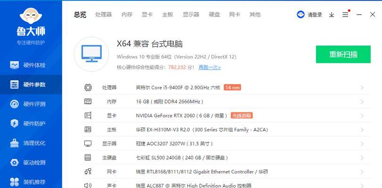Viewport: 382px width, 188px height.
Task: Minimize the 鲁大师 window
Action: 359,15
